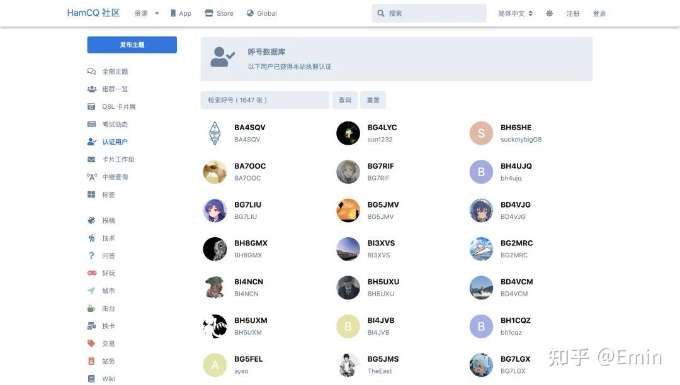Open the settings gear in top bar

pyautogui.click(x=549, y=13)
